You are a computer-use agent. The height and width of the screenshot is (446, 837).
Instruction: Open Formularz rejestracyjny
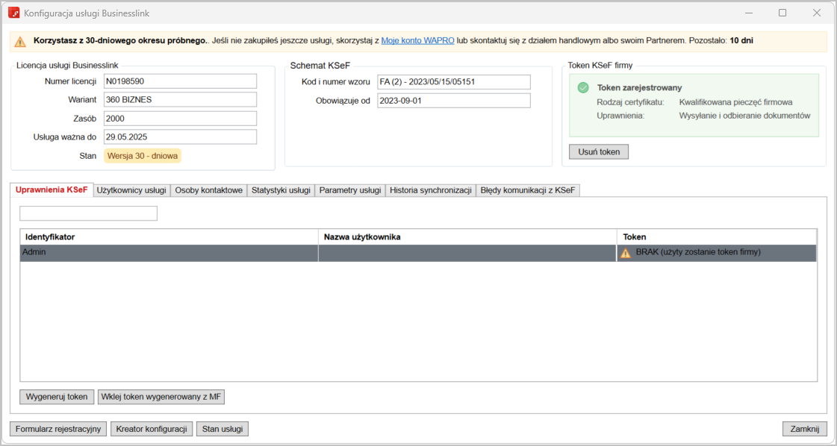pyautogui.click(x=59, y=429)
